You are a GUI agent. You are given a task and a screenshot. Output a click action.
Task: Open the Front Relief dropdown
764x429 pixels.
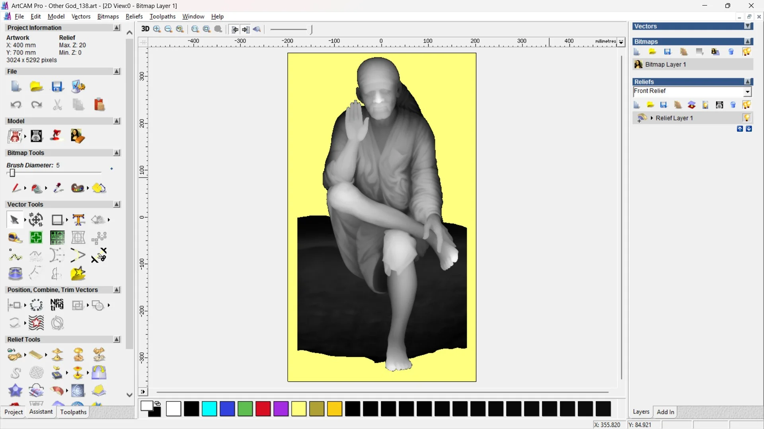pos(748,92)
